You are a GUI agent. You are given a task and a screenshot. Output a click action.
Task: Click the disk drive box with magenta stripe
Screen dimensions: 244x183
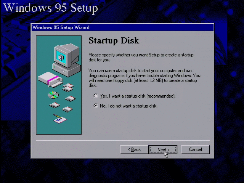click(x=51, y=79)
